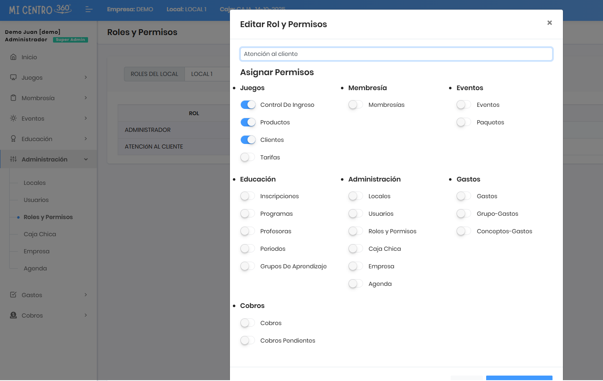Open Usuarios in the Administración submenu

point(36,200)
